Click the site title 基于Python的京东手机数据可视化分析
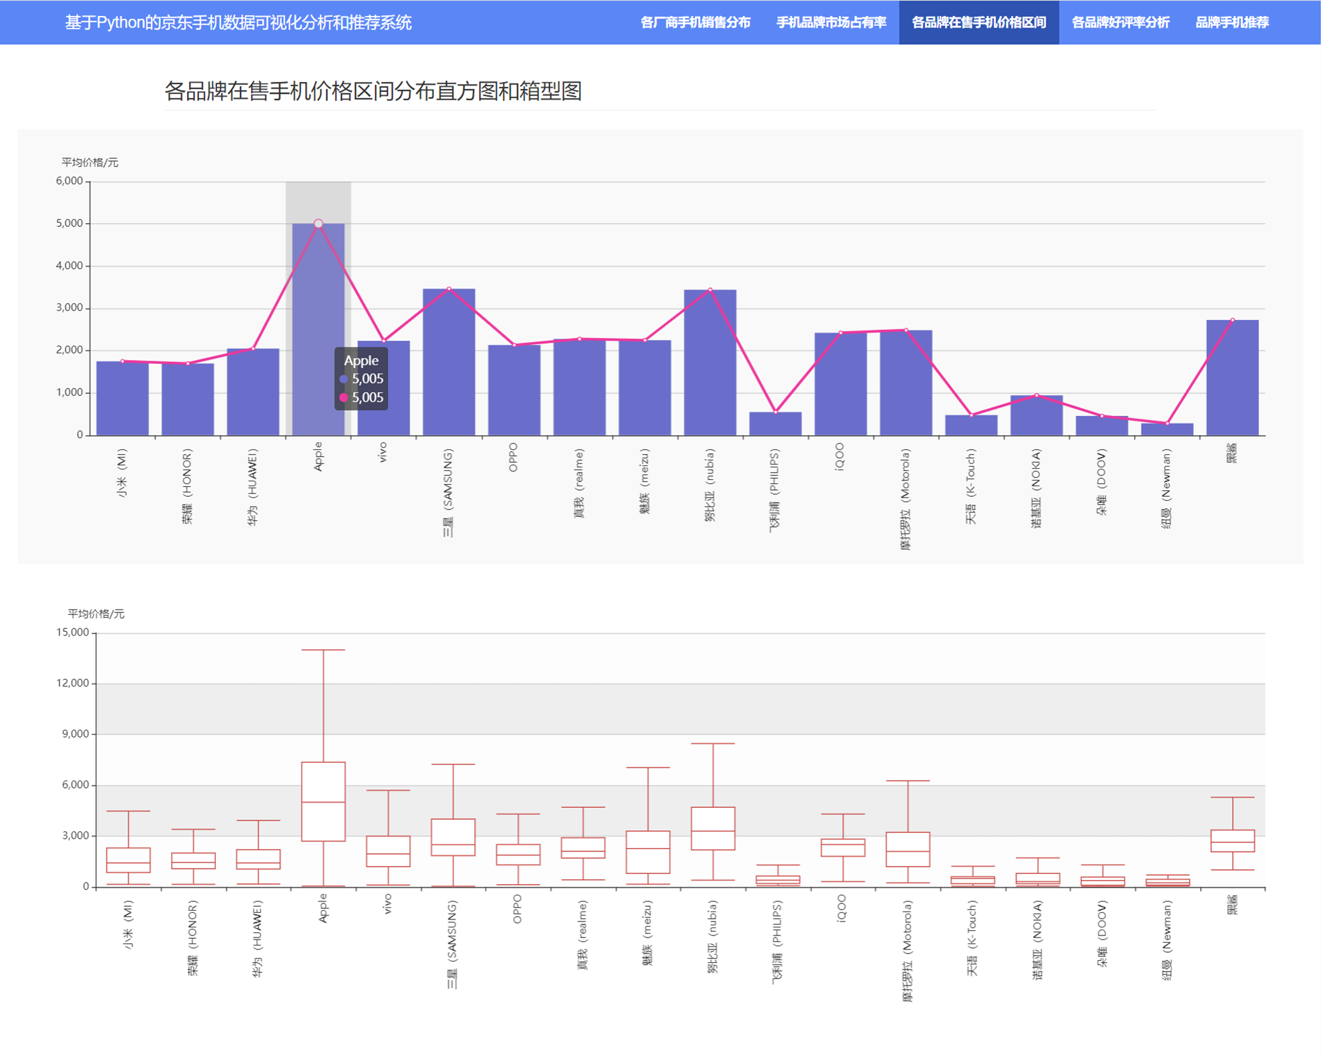Viewport: 1321px width, 1059px height. (238, 23)
